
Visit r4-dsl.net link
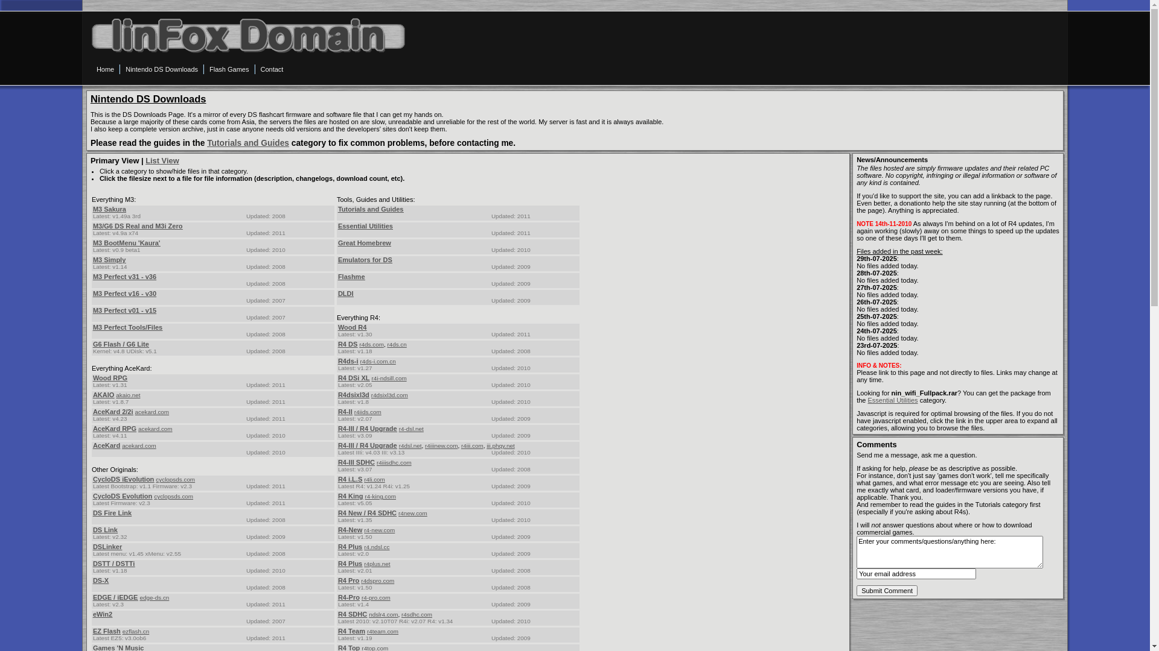[411, 429]
